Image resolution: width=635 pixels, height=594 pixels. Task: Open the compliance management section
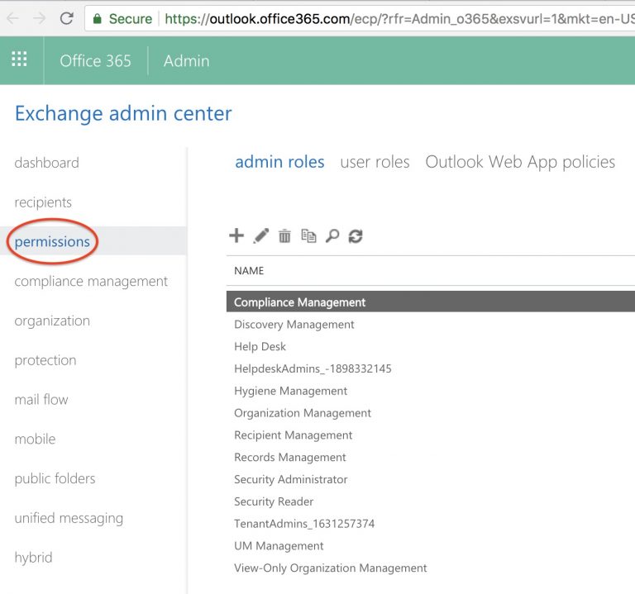[x=91, y=281]
